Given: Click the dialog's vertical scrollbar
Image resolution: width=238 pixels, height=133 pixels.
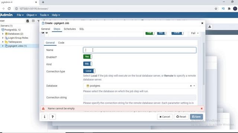Looking at the screenshot, I should [x=203, y=64].
